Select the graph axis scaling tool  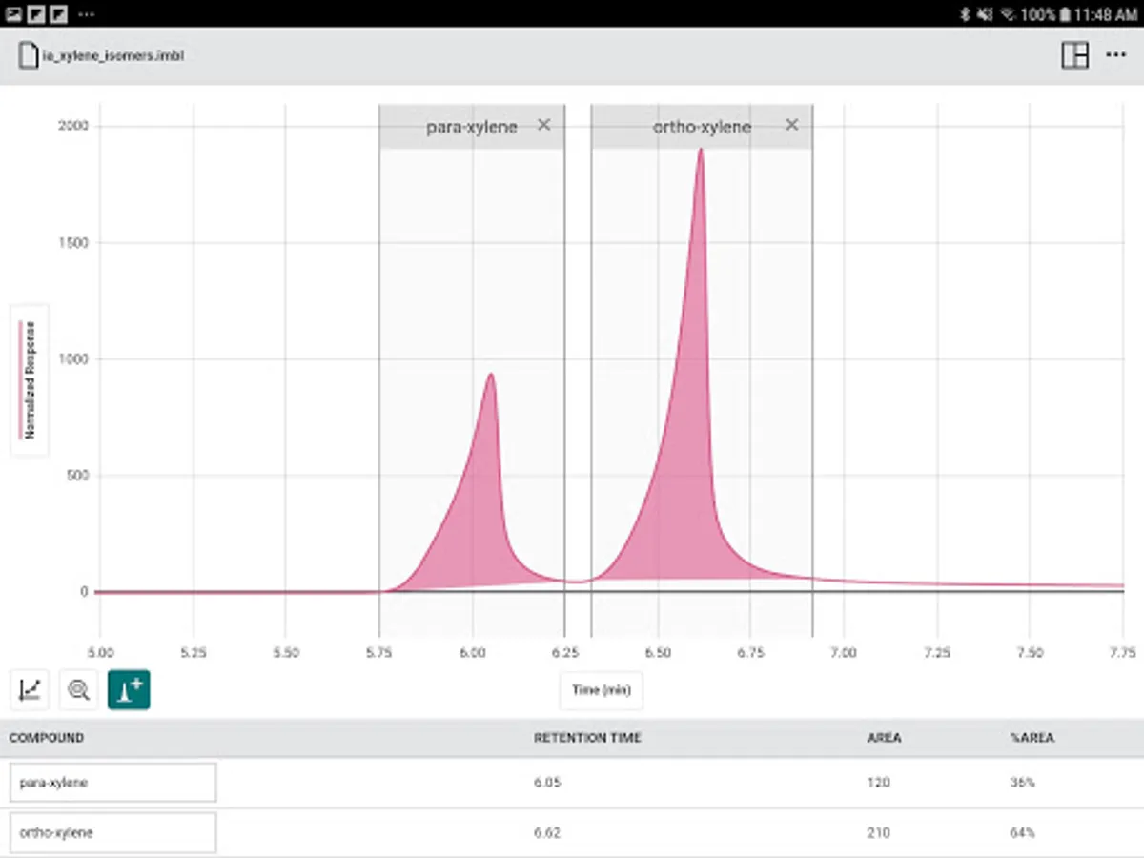click(30, 689)
